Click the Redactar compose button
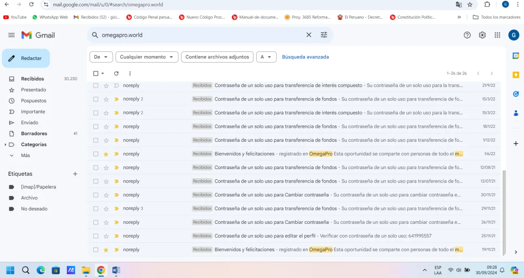 coord(26,58)
